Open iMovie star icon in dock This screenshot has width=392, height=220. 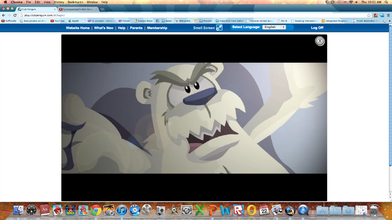click(x=173, y=210)
